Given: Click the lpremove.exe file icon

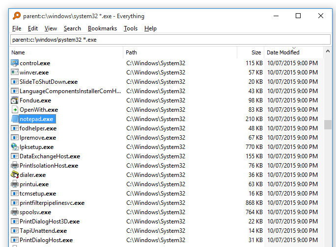Looking at the screenshot, I should tap(15, 138).
